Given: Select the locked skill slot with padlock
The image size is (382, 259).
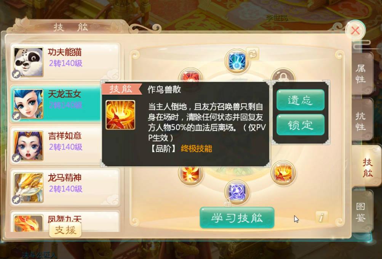Looking at the screenshot, I should point(283,76).
